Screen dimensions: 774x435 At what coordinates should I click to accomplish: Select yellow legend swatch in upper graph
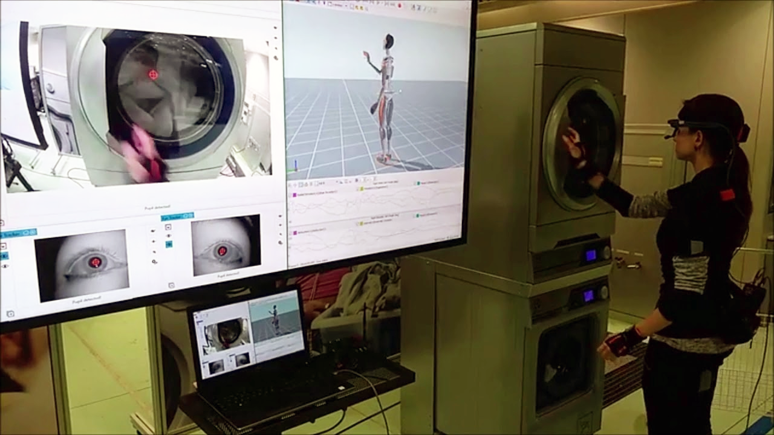click(362, 188)
